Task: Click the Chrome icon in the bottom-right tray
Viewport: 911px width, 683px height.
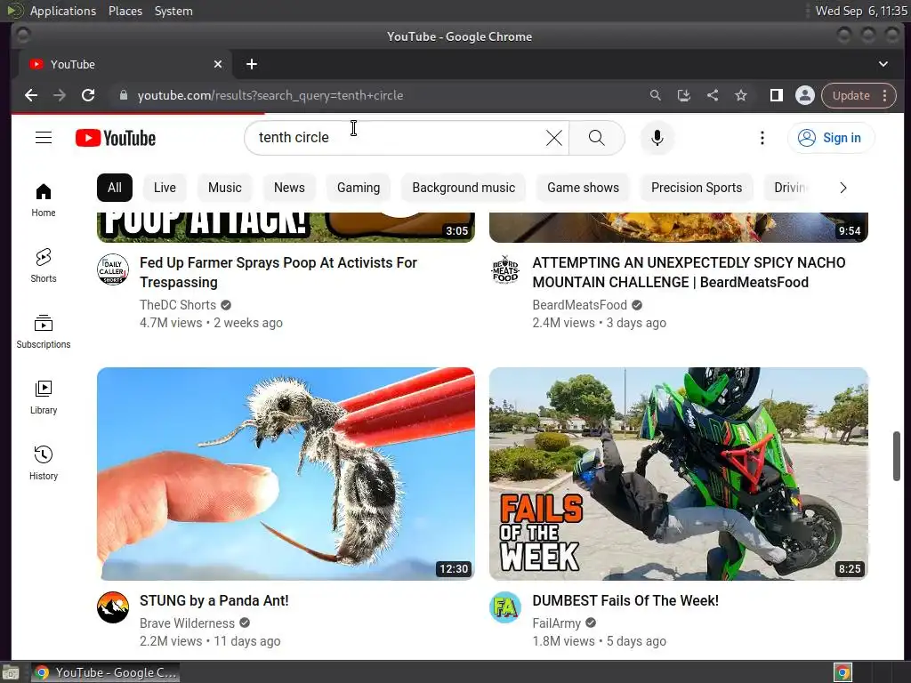Action: 842,672
